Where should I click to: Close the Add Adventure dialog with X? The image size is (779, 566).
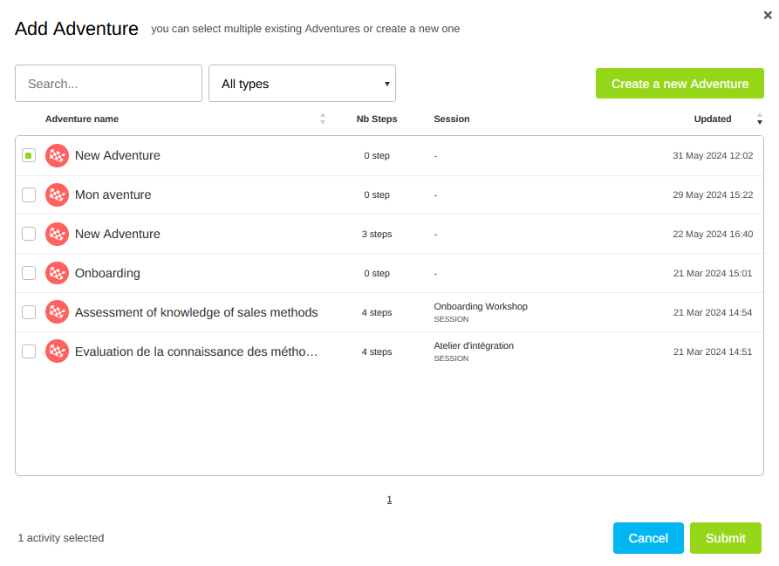pos(767,15)
